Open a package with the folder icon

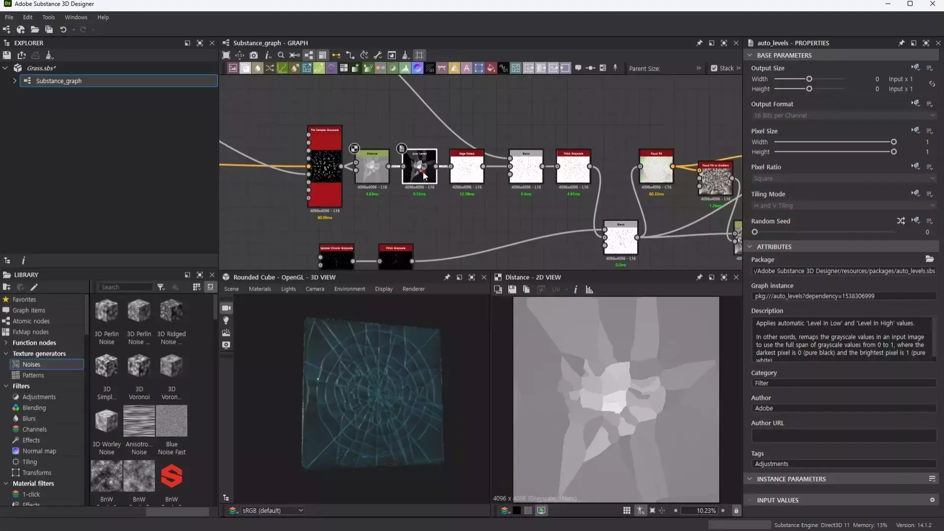click(35, 29)
